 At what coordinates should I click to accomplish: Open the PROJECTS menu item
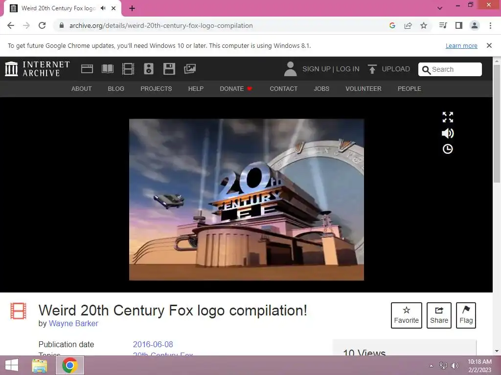tap(156, 89)
